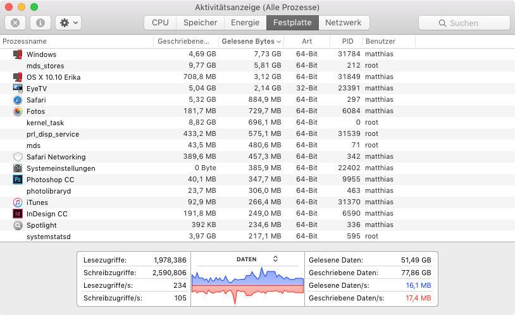Toggle sort order on Gelesene Bytes header
The width and height of the screenshot is (515, 315).
click(251, 41)
